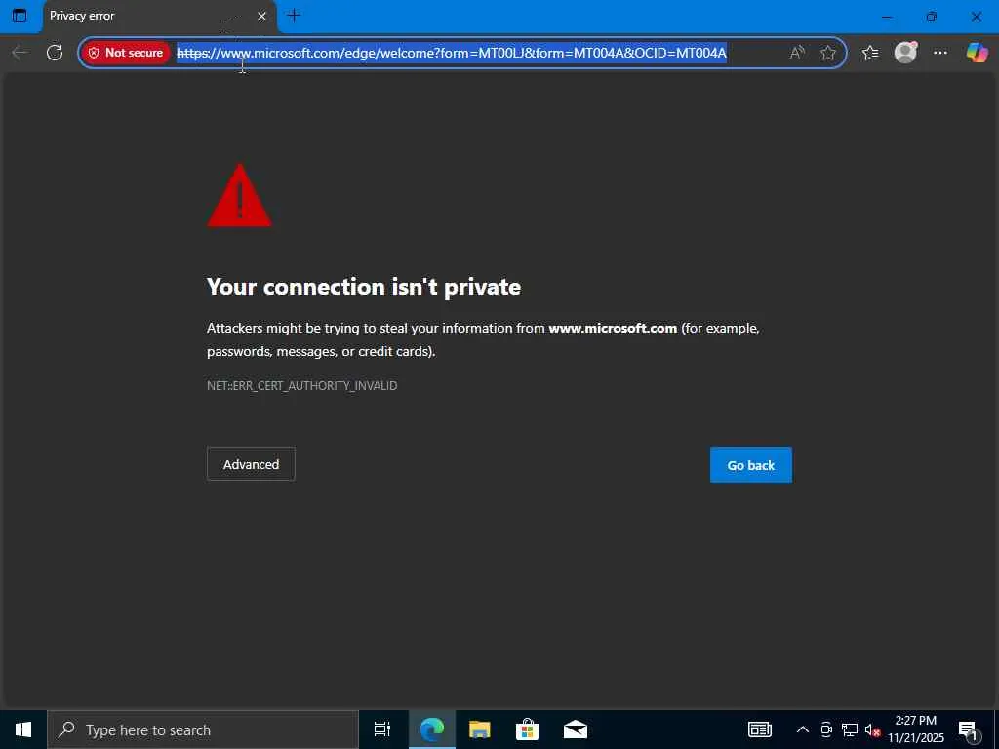999x749 pixels.
Task: Open the Favorites list icon
Action: tap(870, 53)
